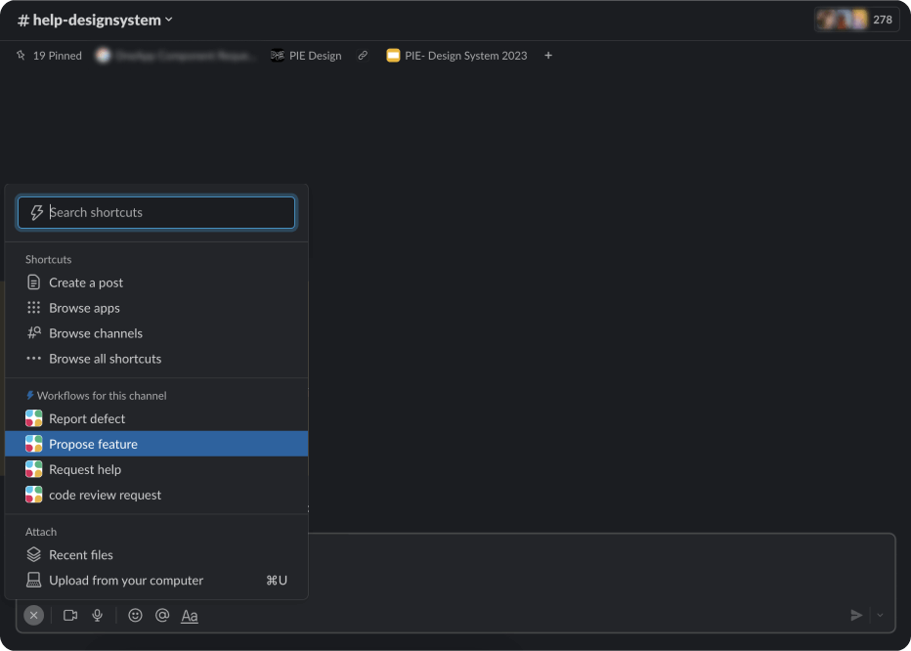Open send options dropdown arrow
Image resolution: width=911 pixels, height=651 pixels.
(x=880, y=615)
